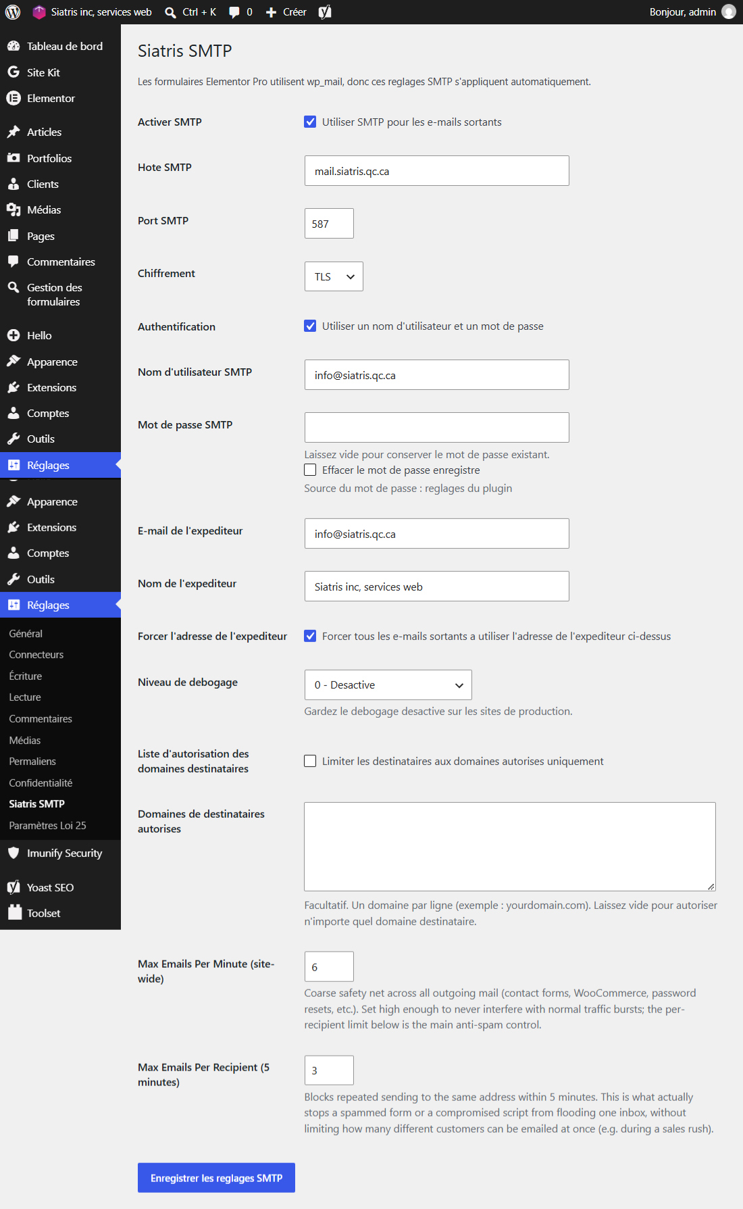Screen dimensions: 743x1209
Task: Click the Médias sidebar icon
Action: pyautogui.click(x=14, y=209)
